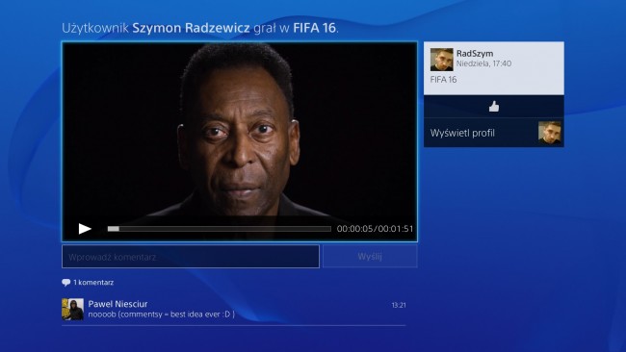This screenshot has width=626, height=352.
Task: Select profile picture beside Wyświetl profil
Action: point(549,133)
